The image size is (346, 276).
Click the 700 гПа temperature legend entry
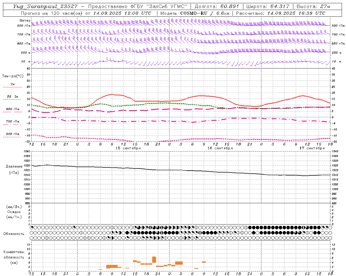coord(13,121)
